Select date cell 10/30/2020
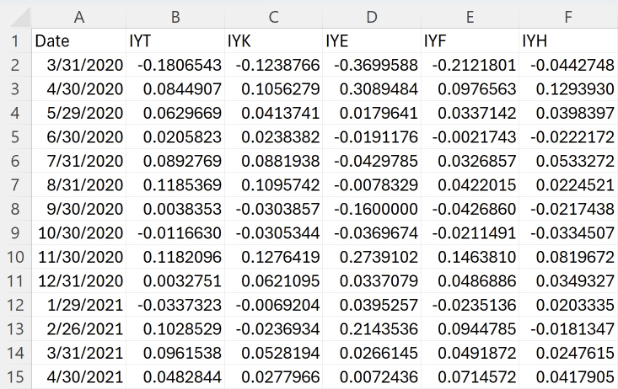 tap(78, 232)
